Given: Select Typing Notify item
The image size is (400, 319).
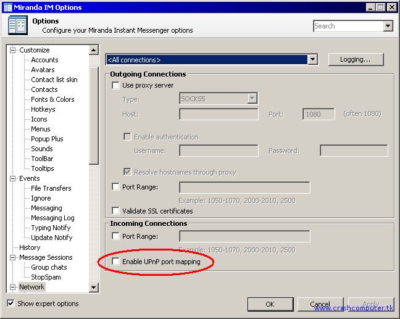Looking at the screenshot, I should (51, 228).
